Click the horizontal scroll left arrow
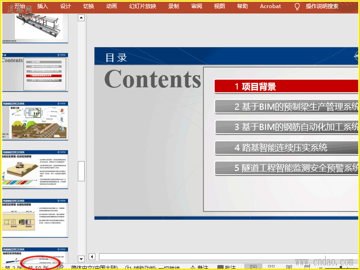 click(92, 256)
